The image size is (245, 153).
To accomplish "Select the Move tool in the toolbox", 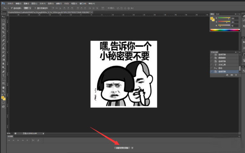I will pyautogui.click(x=4, y=17).
